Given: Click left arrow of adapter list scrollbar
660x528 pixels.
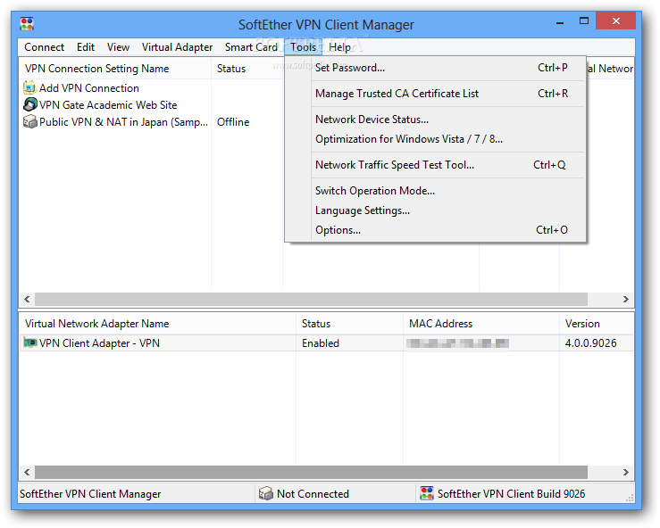Looking at the screenshot, I should [x=27, y=472].
